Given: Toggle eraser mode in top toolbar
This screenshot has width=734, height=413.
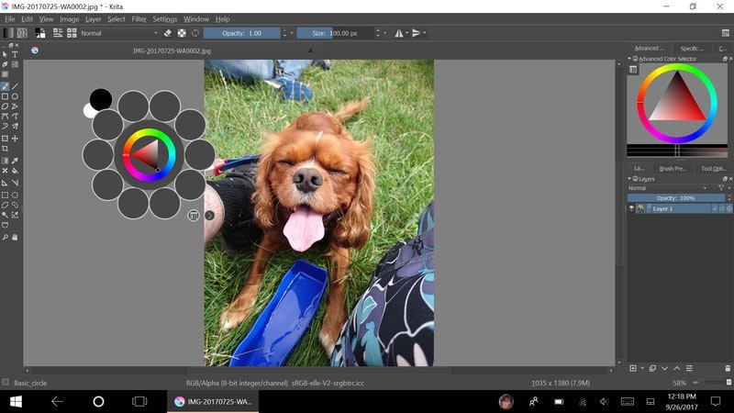Looking at the screenshot, I should click(x=167, y=33).
